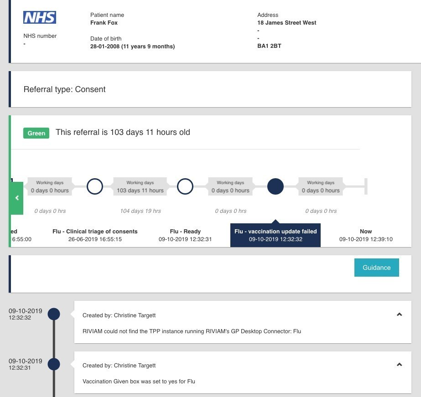
Task: Select the filled vaccination update failed marker
Action: tap(275, 186)
